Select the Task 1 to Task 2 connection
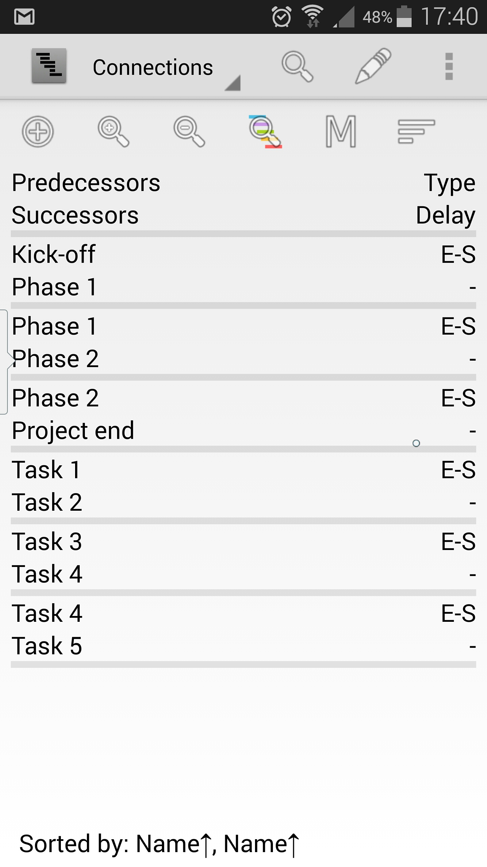Screen dimensions: 487x867 tap(243, 486)
